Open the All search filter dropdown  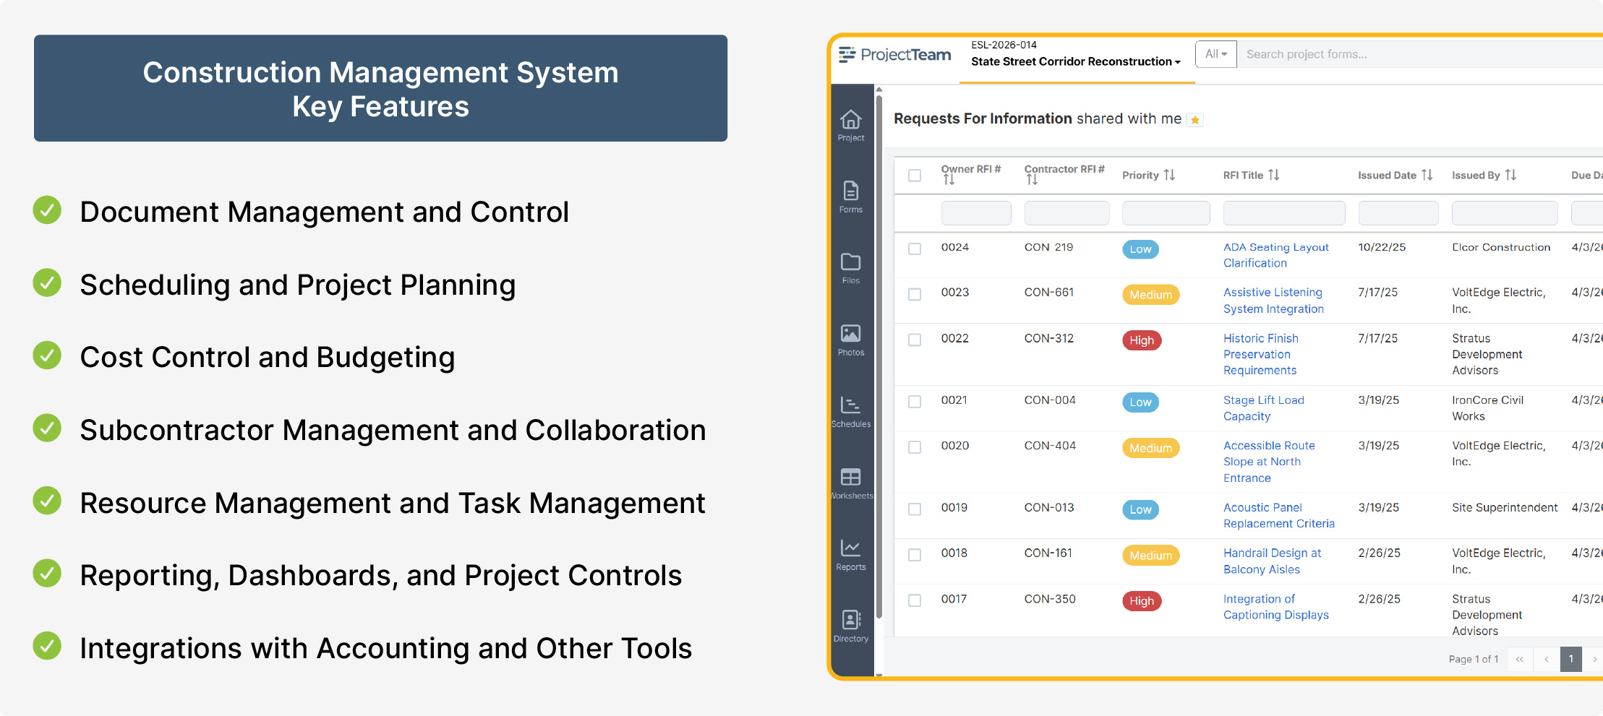pyautogui.click(x=1215, y=53)
